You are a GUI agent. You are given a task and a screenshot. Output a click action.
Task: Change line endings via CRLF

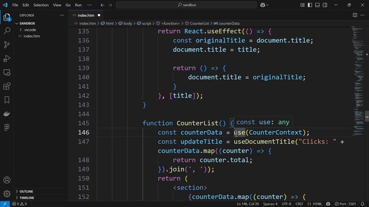click(299, 204)
